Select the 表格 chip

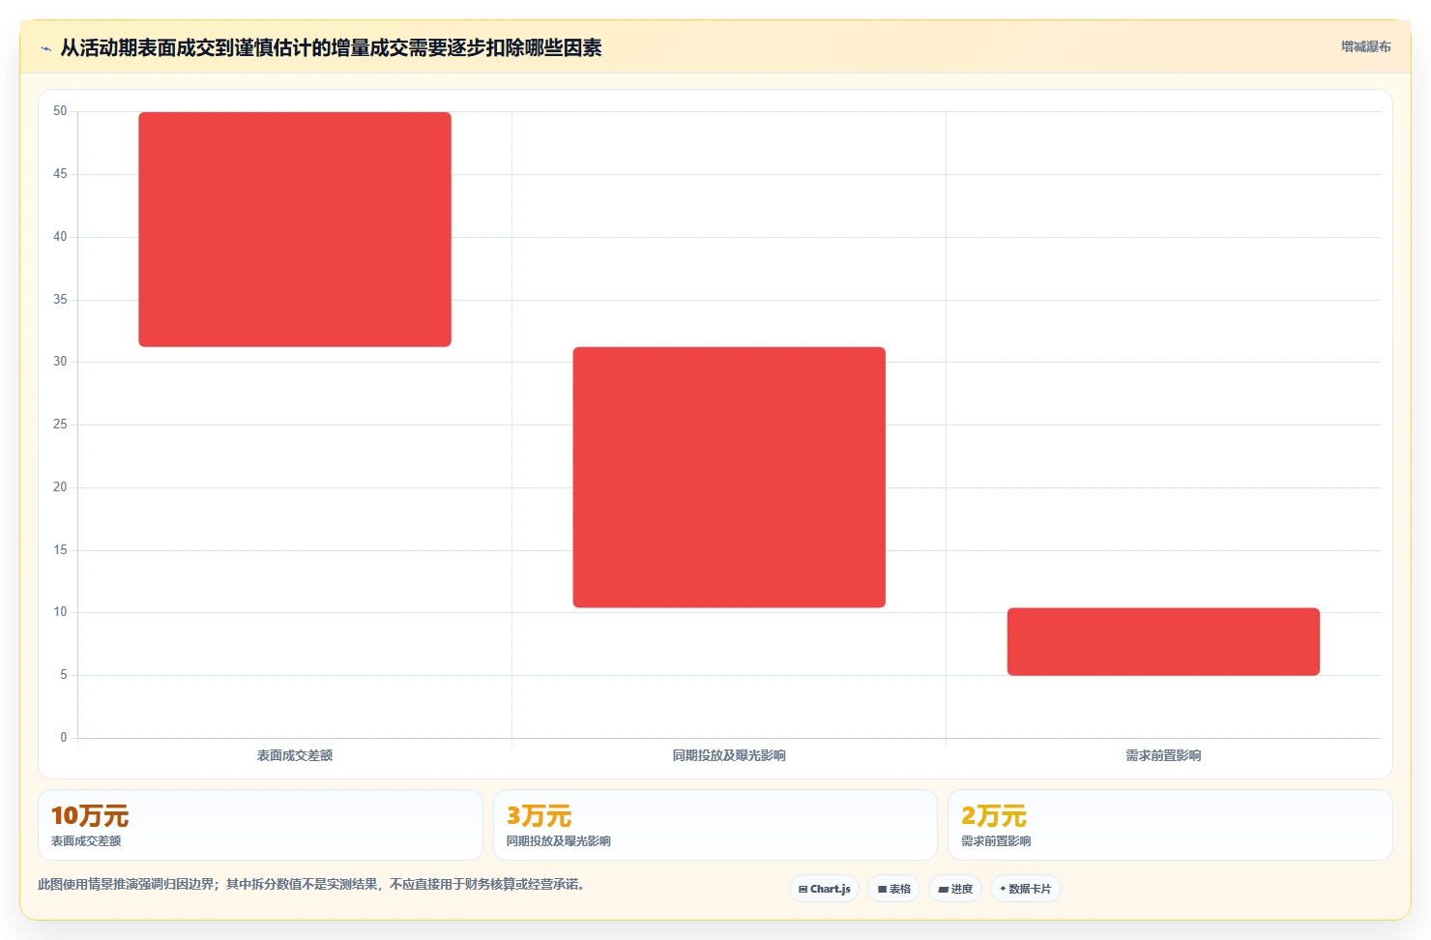[x=893, y=889]
